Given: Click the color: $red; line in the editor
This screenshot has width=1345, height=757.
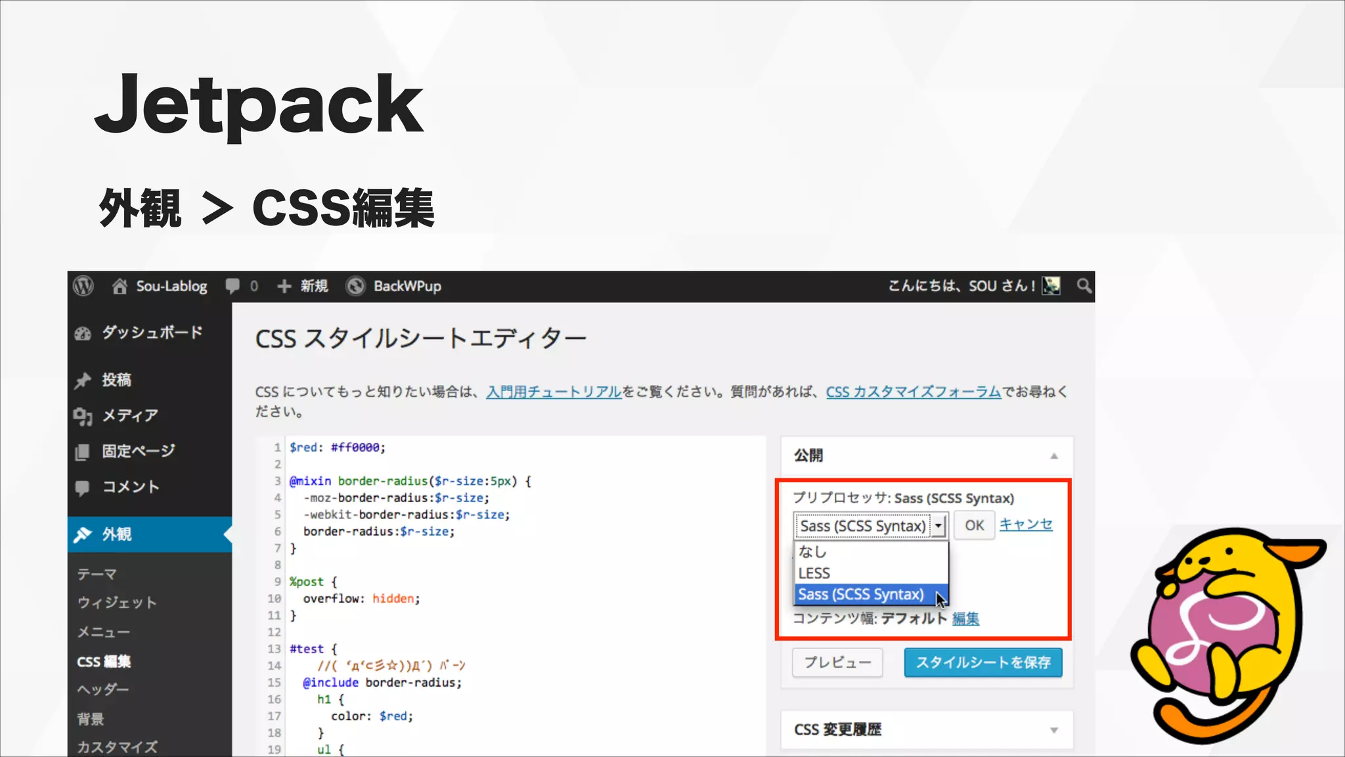Looking at the screenshot, I should (372, 716).
